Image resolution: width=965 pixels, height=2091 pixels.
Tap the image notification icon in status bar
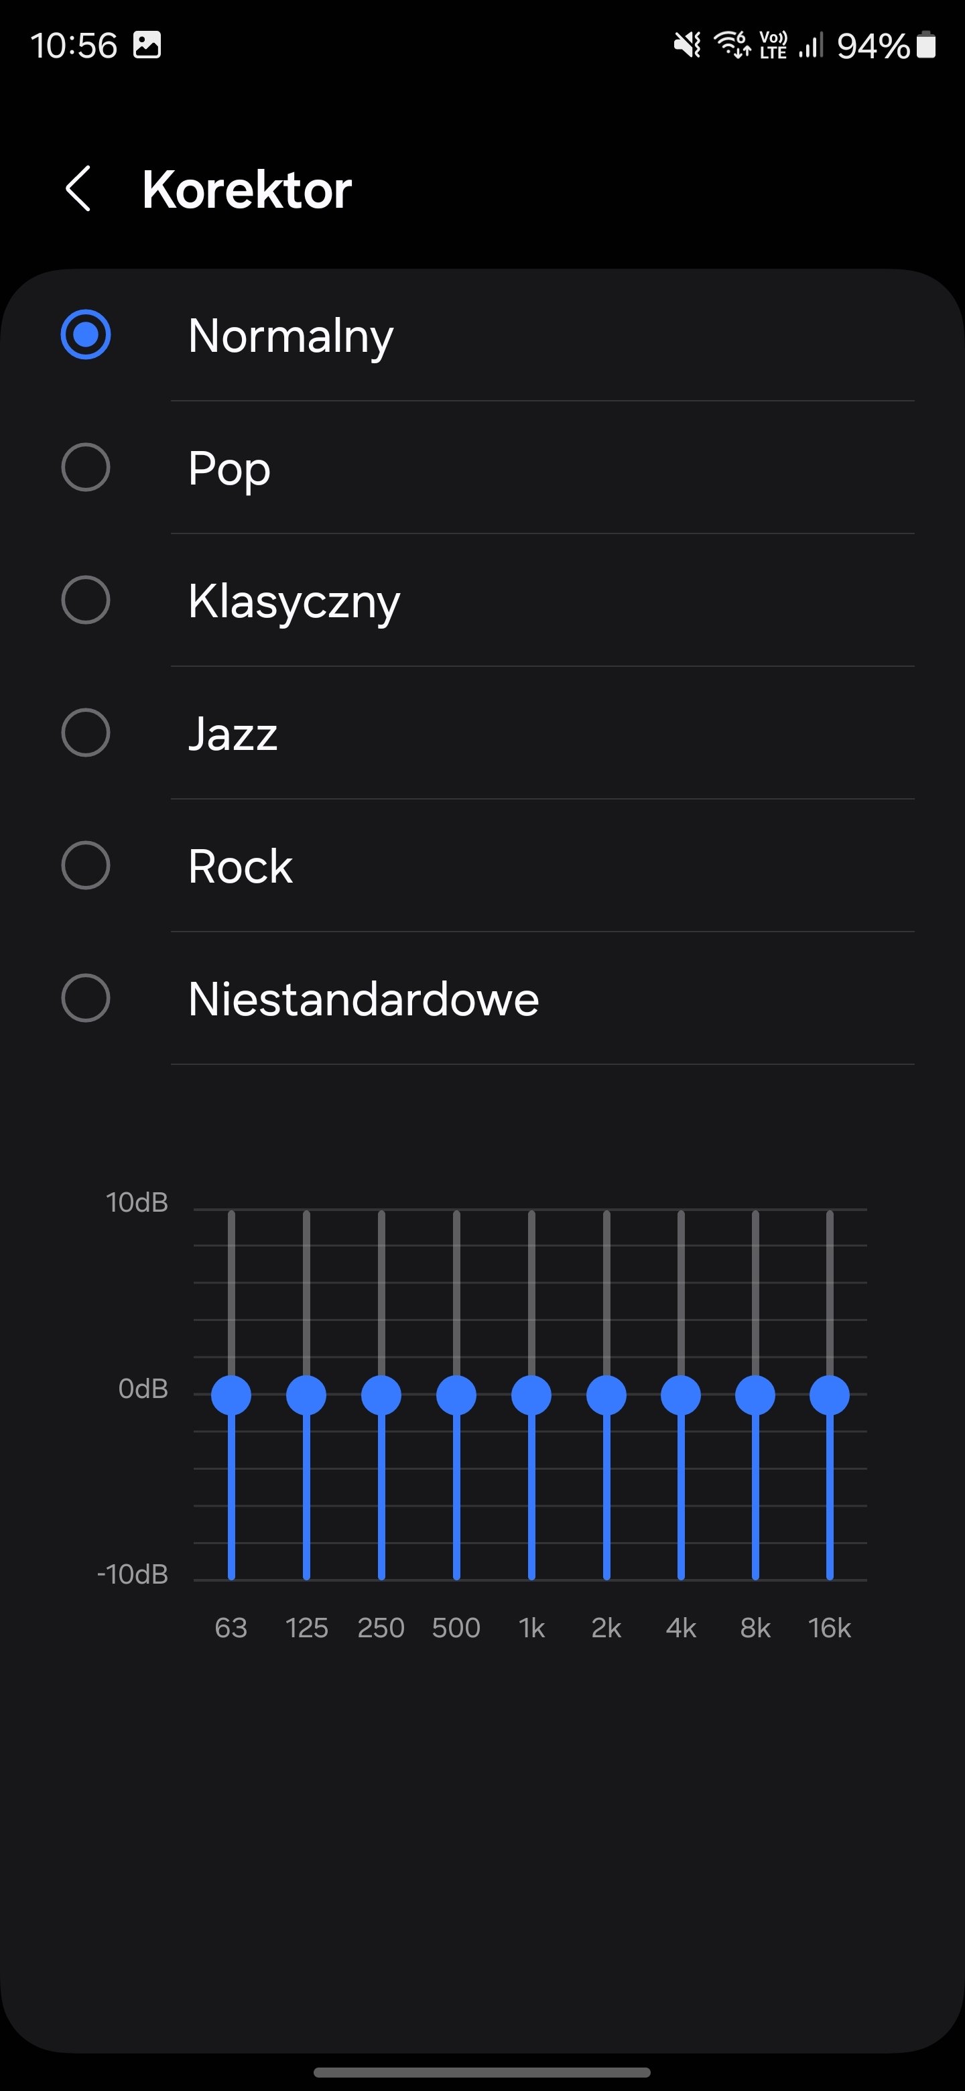147,45
